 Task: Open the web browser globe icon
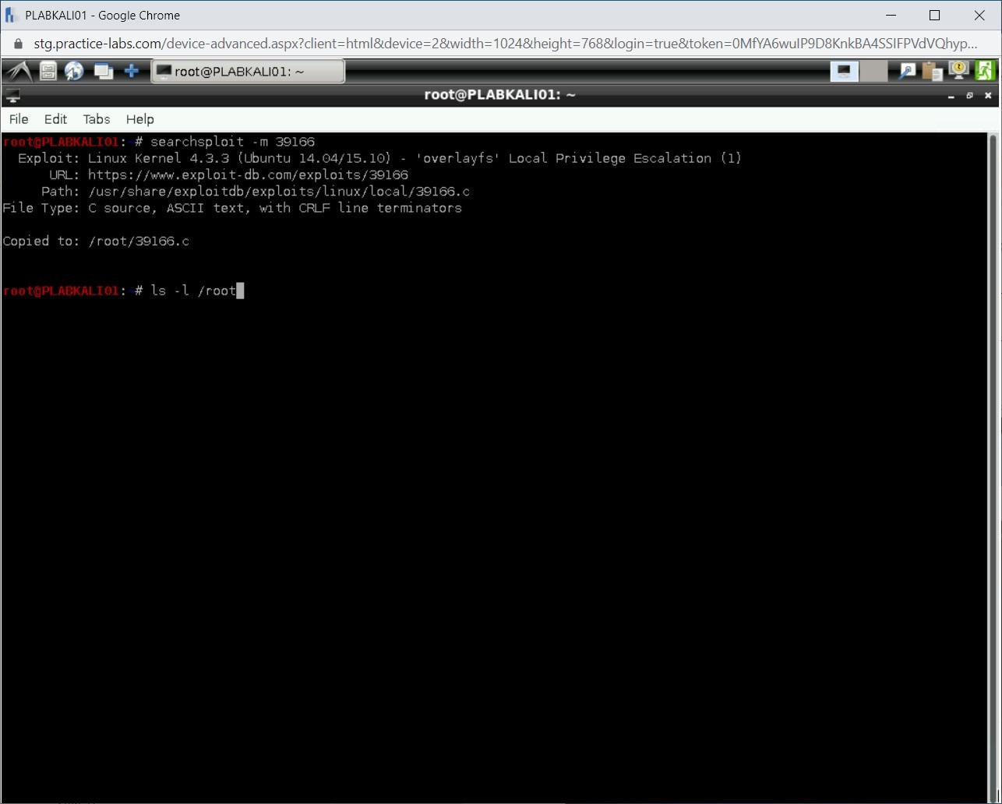point(74,72)
